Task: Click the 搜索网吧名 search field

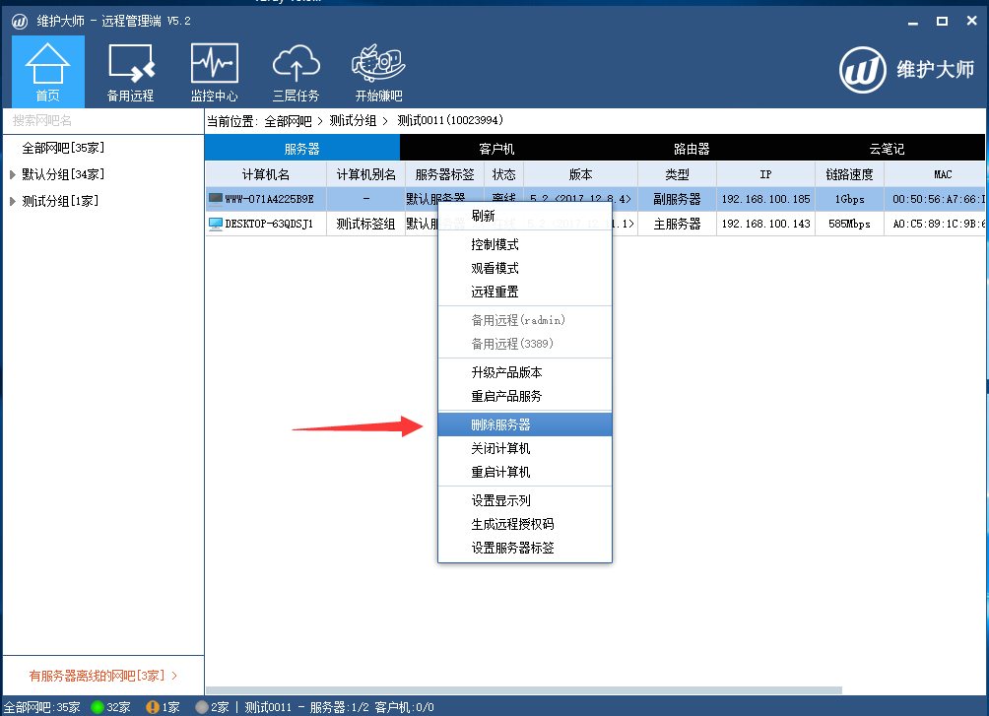Action: [103, 120]
